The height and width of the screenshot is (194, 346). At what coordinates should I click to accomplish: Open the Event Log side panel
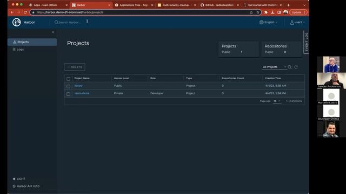pyautogui.click(x=307, y=42)
